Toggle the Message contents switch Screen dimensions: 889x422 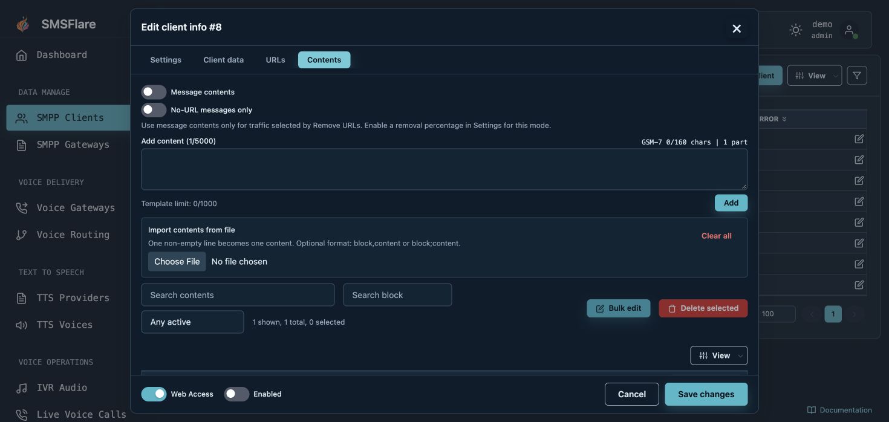coord(154,92)
